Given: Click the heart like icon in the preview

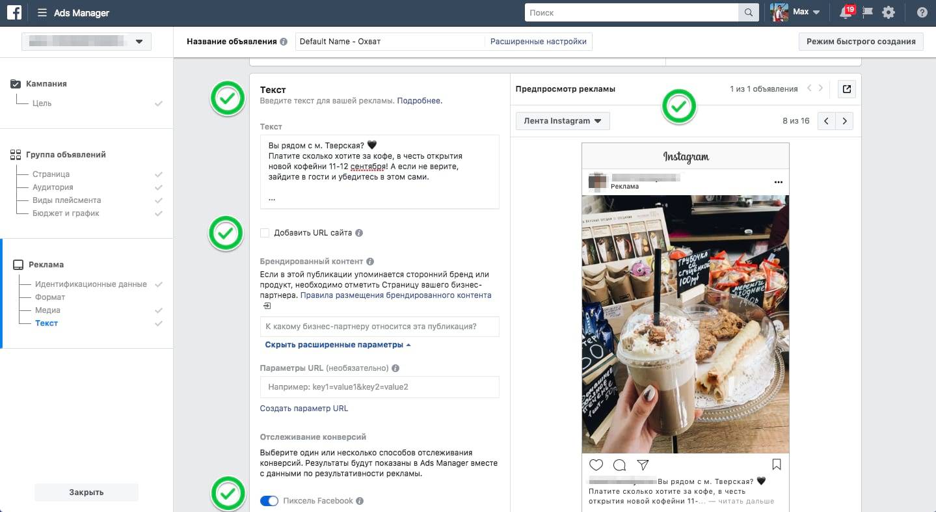Looking at the screenshot, I should click(596, 465).
